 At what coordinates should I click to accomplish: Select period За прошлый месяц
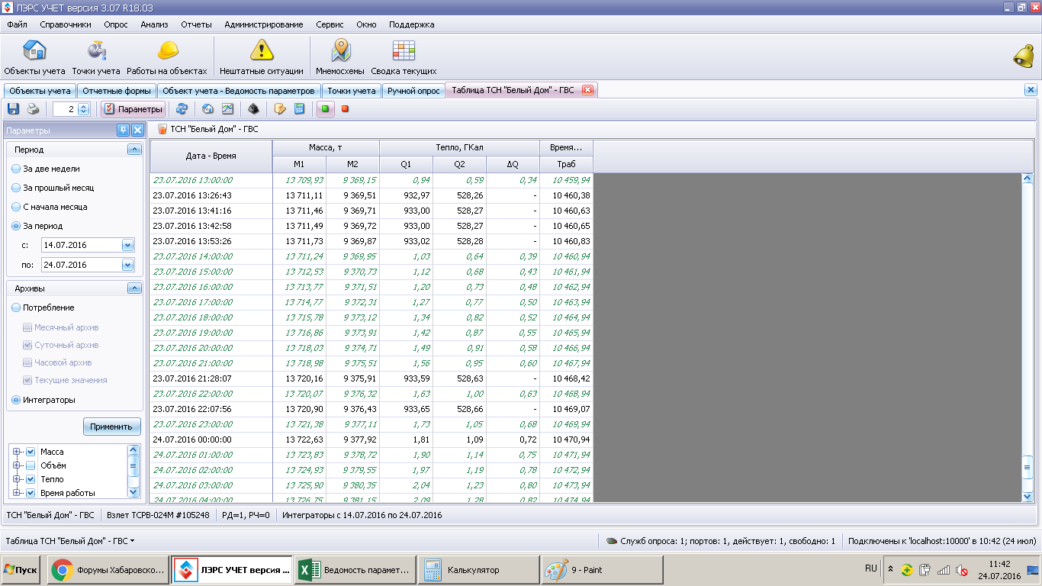click(53, 188)
